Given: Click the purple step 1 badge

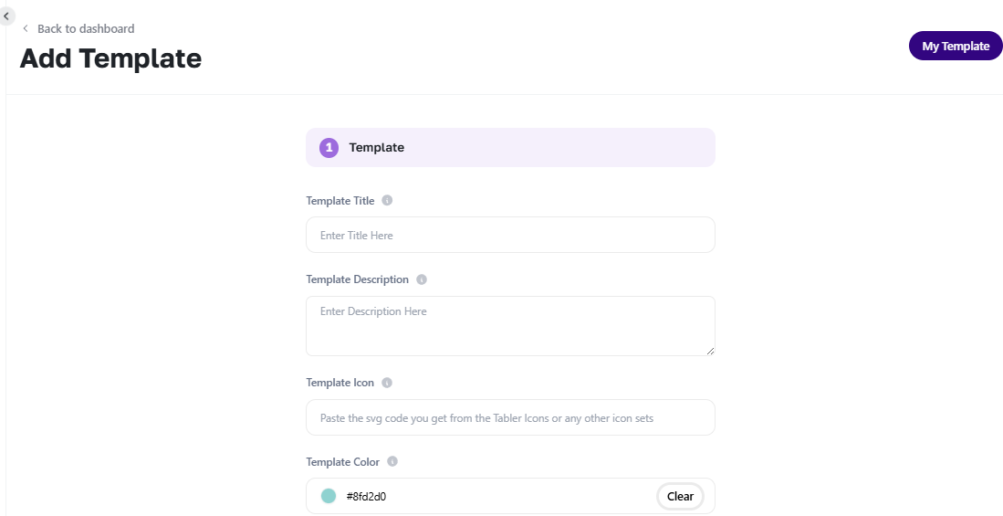Looking at the screenshot, I should pos(329,148).
